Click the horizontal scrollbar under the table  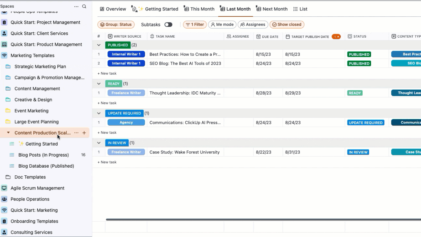[262, 220]
